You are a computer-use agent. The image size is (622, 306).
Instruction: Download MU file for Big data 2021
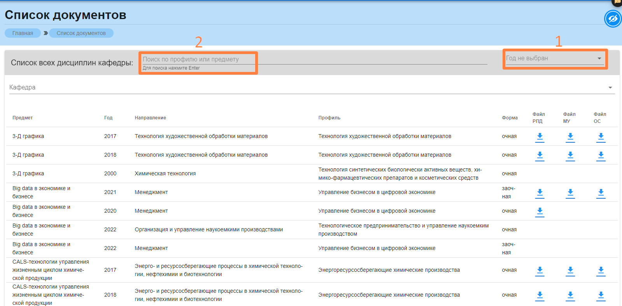click(570, 193)
